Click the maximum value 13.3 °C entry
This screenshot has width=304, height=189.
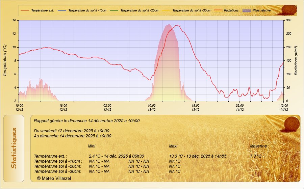click(198, 156)
